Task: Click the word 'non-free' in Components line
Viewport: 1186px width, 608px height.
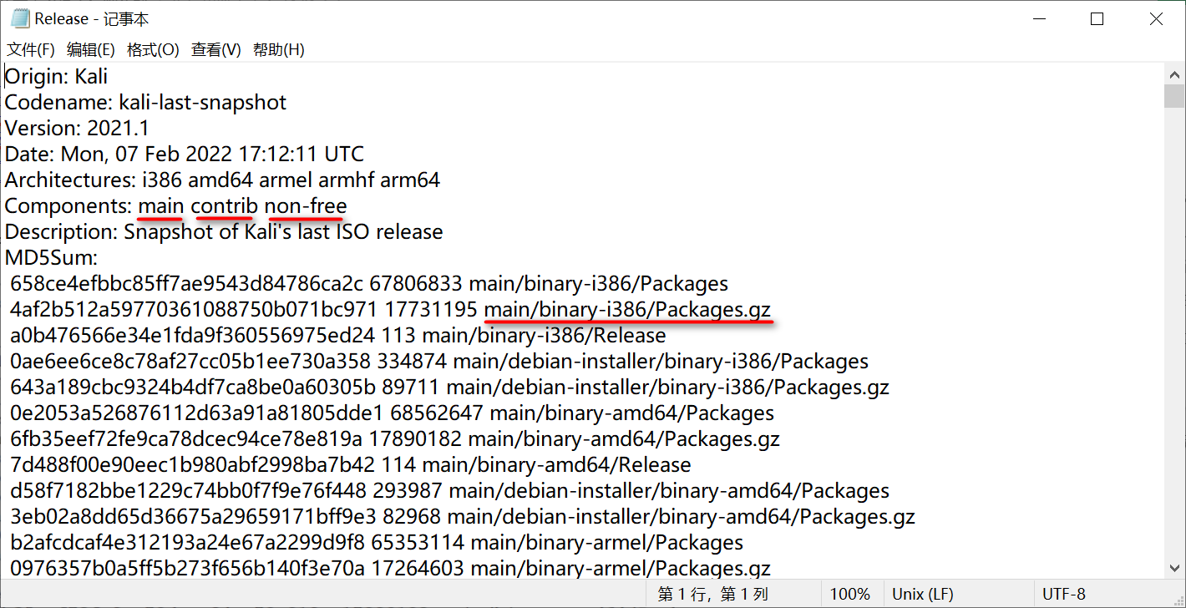Action: (x=306, y=205)
